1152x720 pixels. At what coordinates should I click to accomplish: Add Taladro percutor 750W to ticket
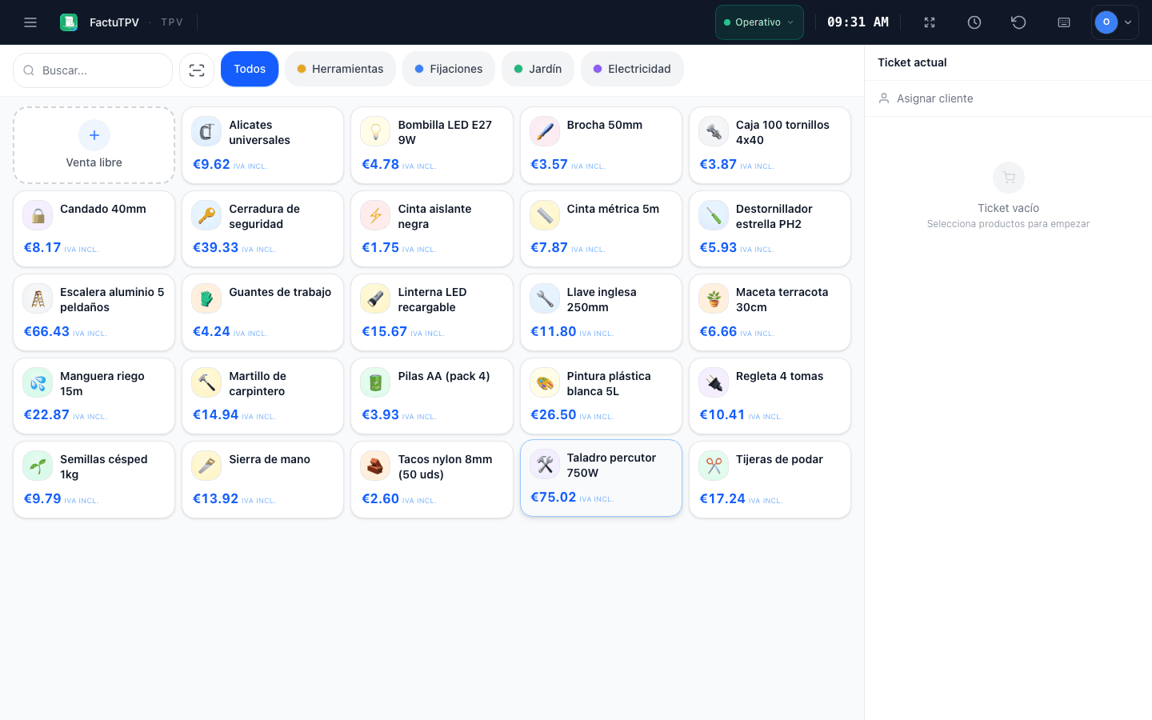pyautogui.click(x=601, y=478)
